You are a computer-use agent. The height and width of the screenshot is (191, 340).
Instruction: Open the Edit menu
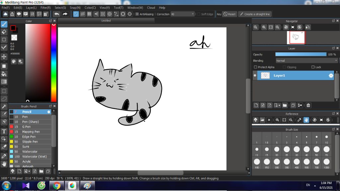[x=18, y=8]
